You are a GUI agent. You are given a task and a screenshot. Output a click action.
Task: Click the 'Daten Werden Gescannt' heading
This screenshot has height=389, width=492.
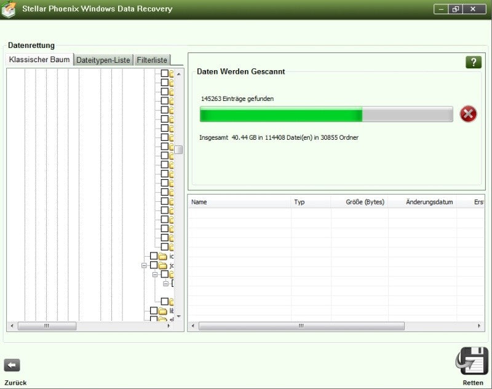pos(241,71)
